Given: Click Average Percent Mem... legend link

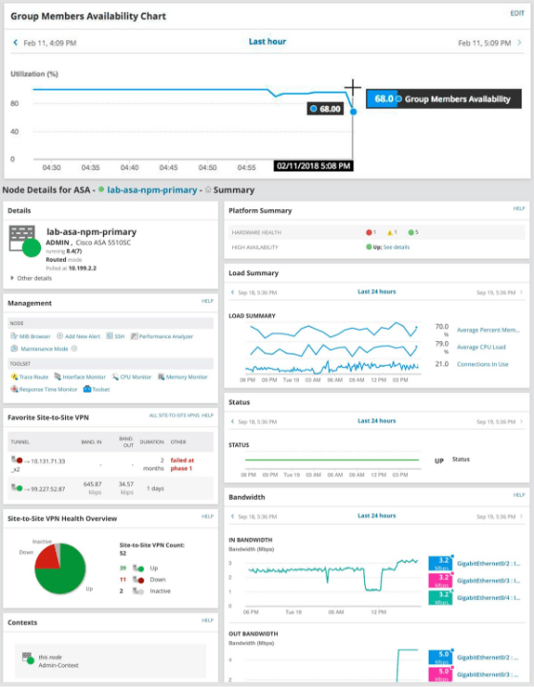Looking at the screenshot, I should click(x=488, y=330).
